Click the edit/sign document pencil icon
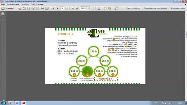The height and width of the screenshot is (105, 187). [x=29, y=8]
